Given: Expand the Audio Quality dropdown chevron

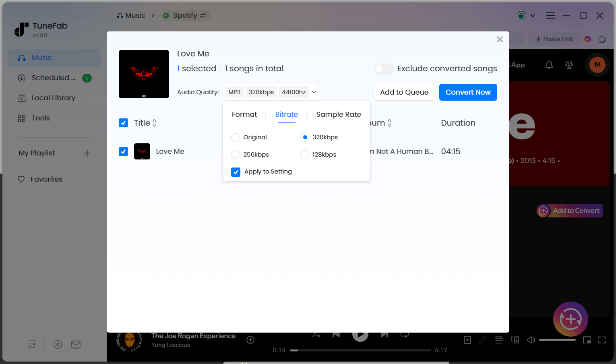Looking at the screenshot, I should pos(314,92).
